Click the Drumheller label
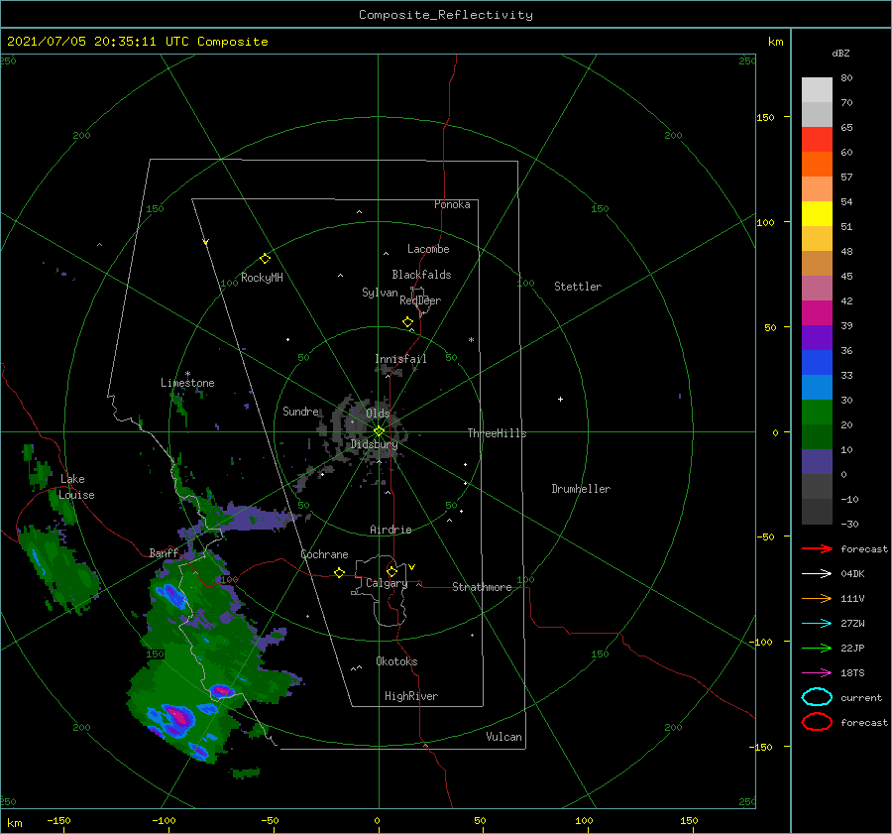The image size is (892, 834). [x=581, y=489]
